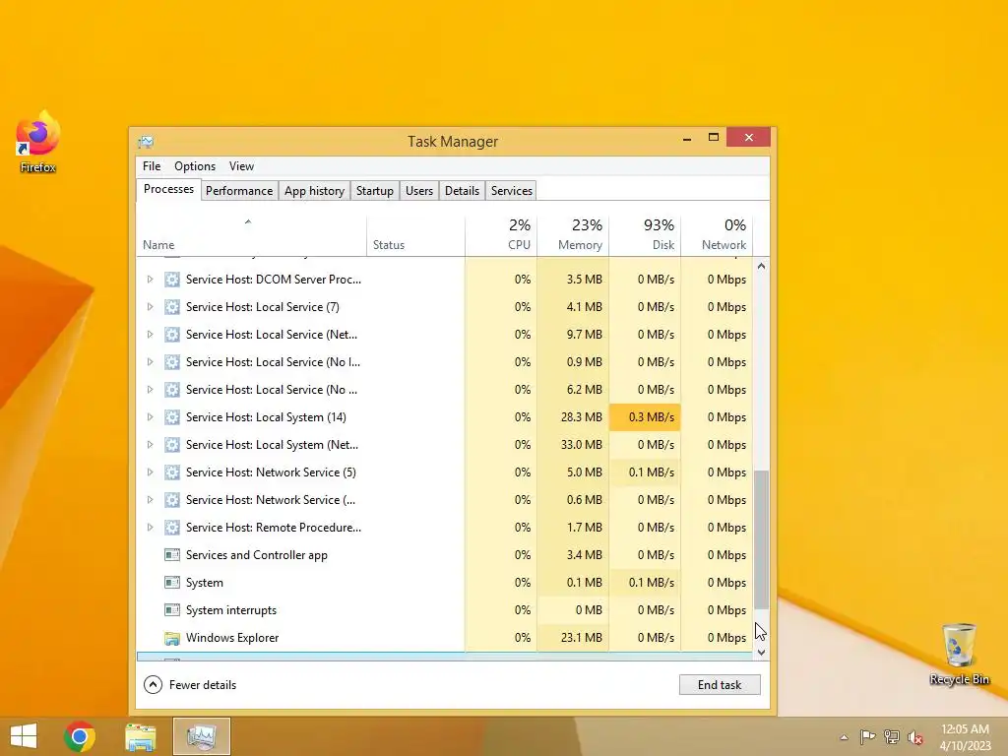The image size is (1008, 756).
Task: Open the Recycle Bin desktop icon
Action: point(959,654)
